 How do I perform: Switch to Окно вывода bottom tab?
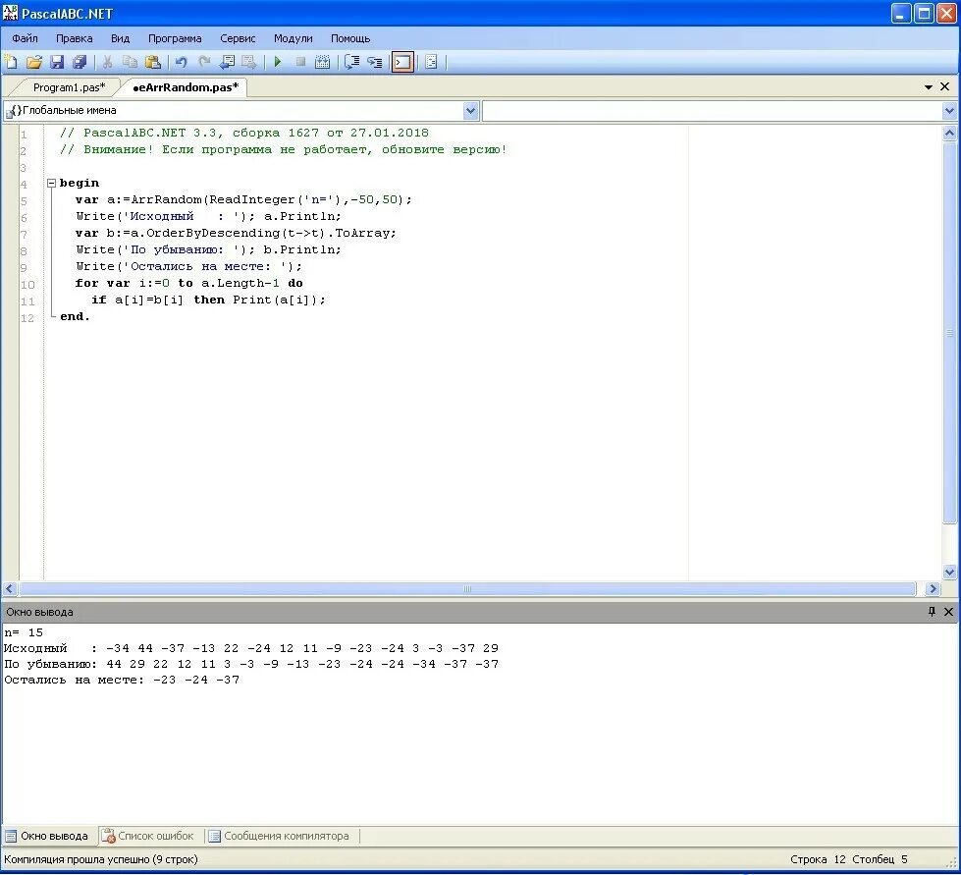click(x=48, y=837)
